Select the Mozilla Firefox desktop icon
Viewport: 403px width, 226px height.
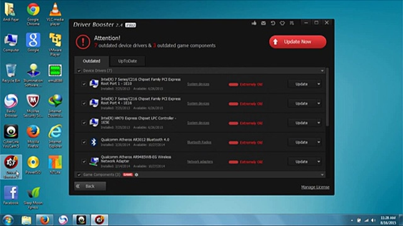(x=33, y=136)
